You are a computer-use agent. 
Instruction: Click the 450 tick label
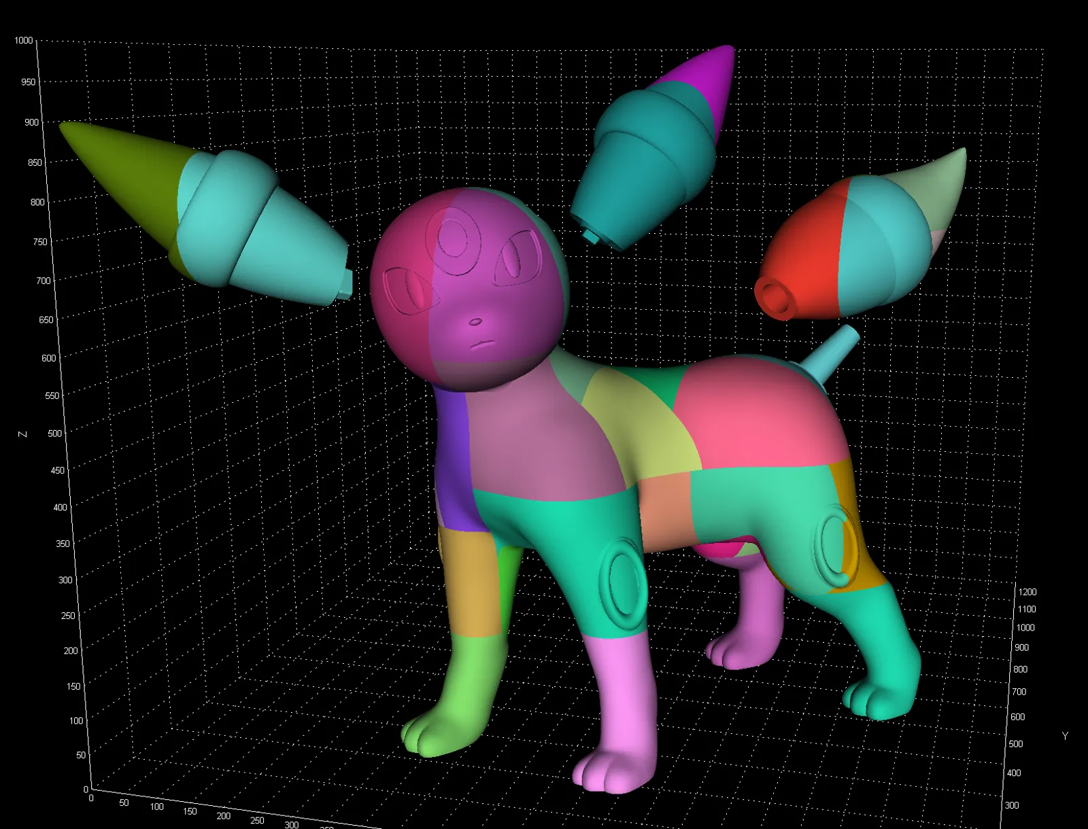coord(58,470)
